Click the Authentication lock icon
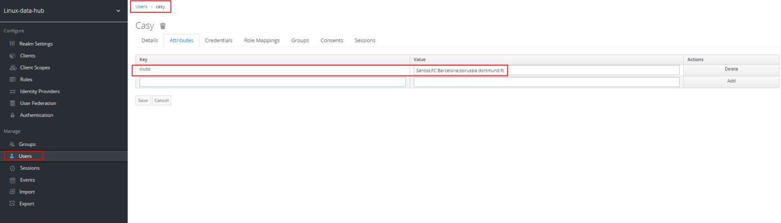This screenshot has height=223, width=781. tap(13, 115)
